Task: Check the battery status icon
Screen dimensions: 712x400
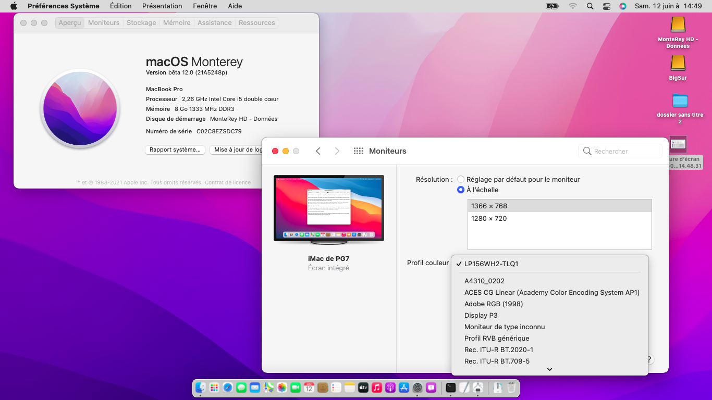Action: tap(552, 6)
